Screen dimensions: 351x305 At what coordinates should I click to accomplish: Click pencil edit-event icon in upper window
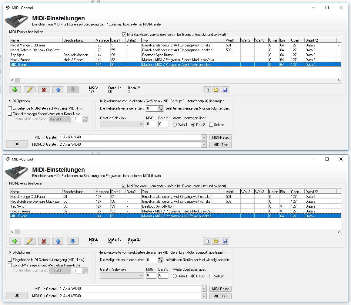[29, 90]
